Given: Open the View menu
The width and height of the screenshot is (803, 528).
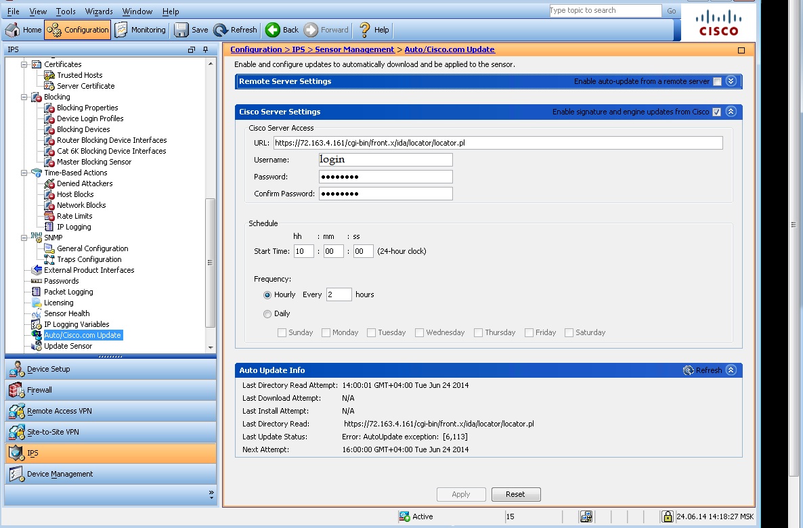Looking at the screenshot, I should tap(38, 12).
